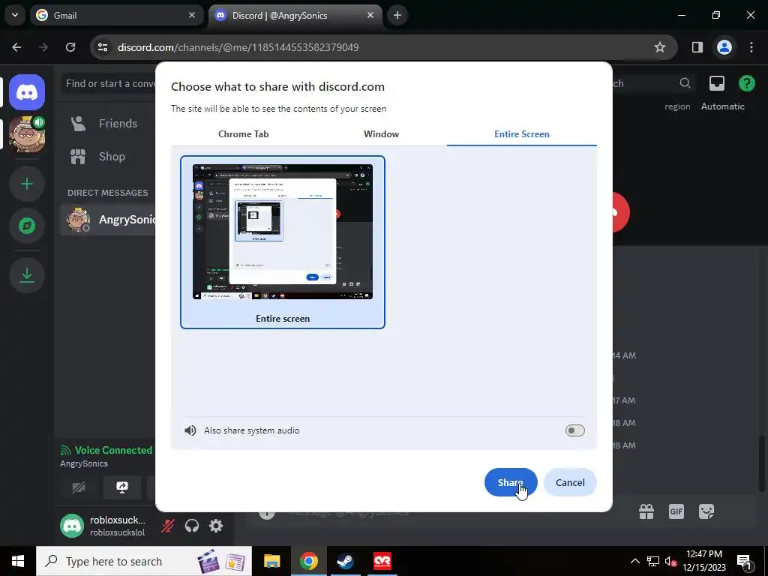Open Chrome side panel icon

click(x=697, y=47)
